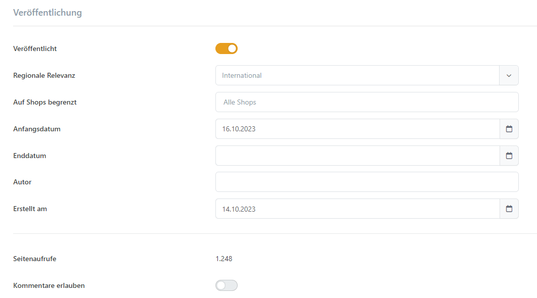Click the Seitenaufrufe label
537x298 pixels.
[x=34, y=259]
